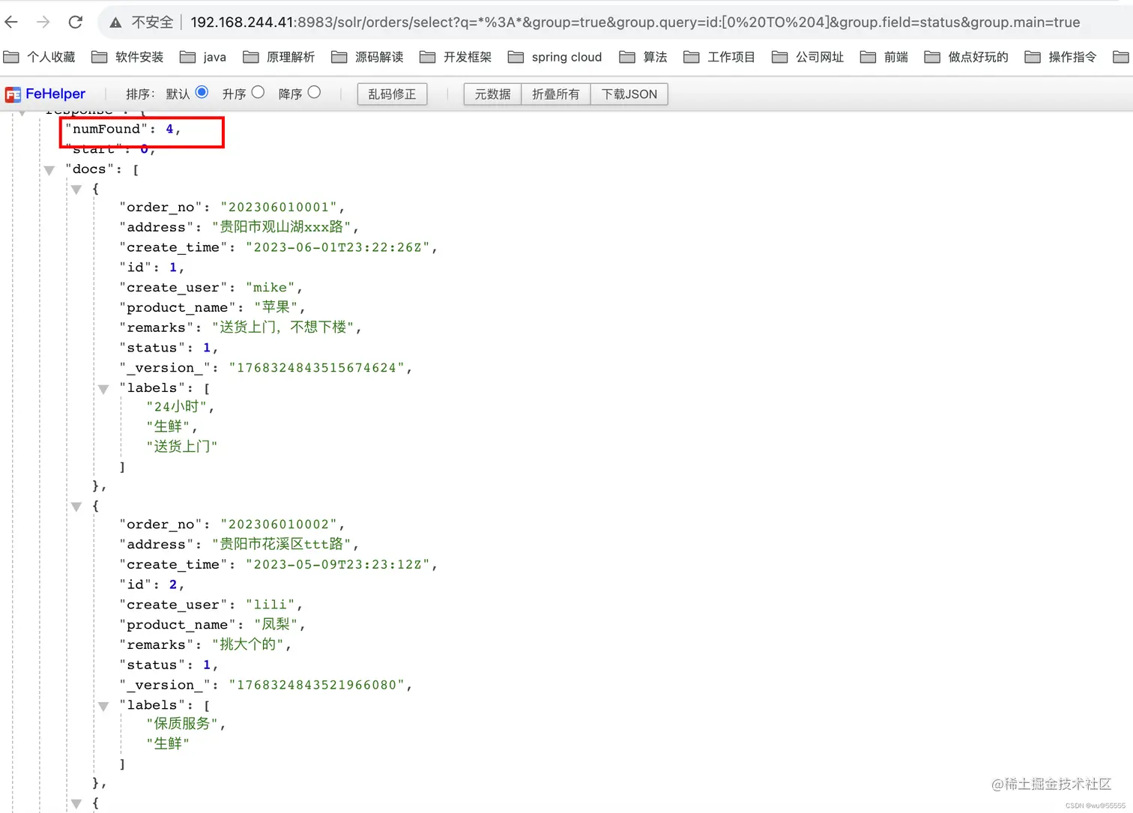Click the create_time value 2023-06-01T23:22:26Z
This screenshot has width=1133, height=813.
tap(338, 247)
